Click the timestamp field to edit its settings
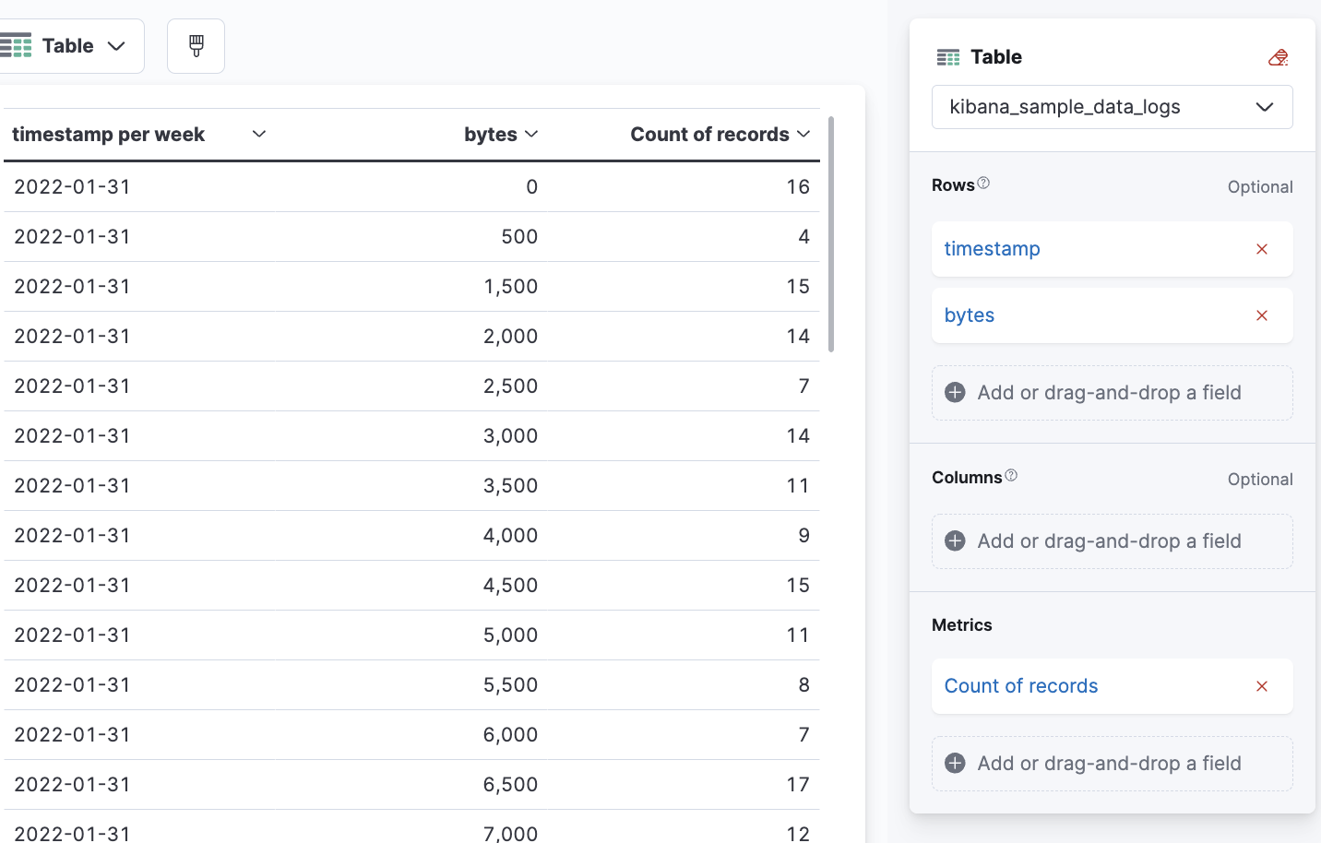This screenshot has width=1321, height=843. (x=992, y=249)
